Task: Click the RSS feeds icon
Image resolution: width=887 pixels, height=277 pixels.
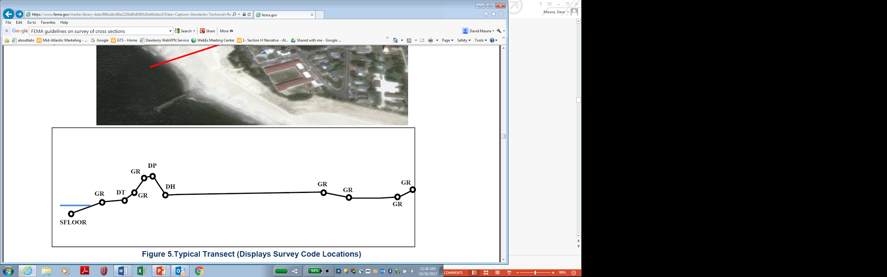Action: [409, 40]
